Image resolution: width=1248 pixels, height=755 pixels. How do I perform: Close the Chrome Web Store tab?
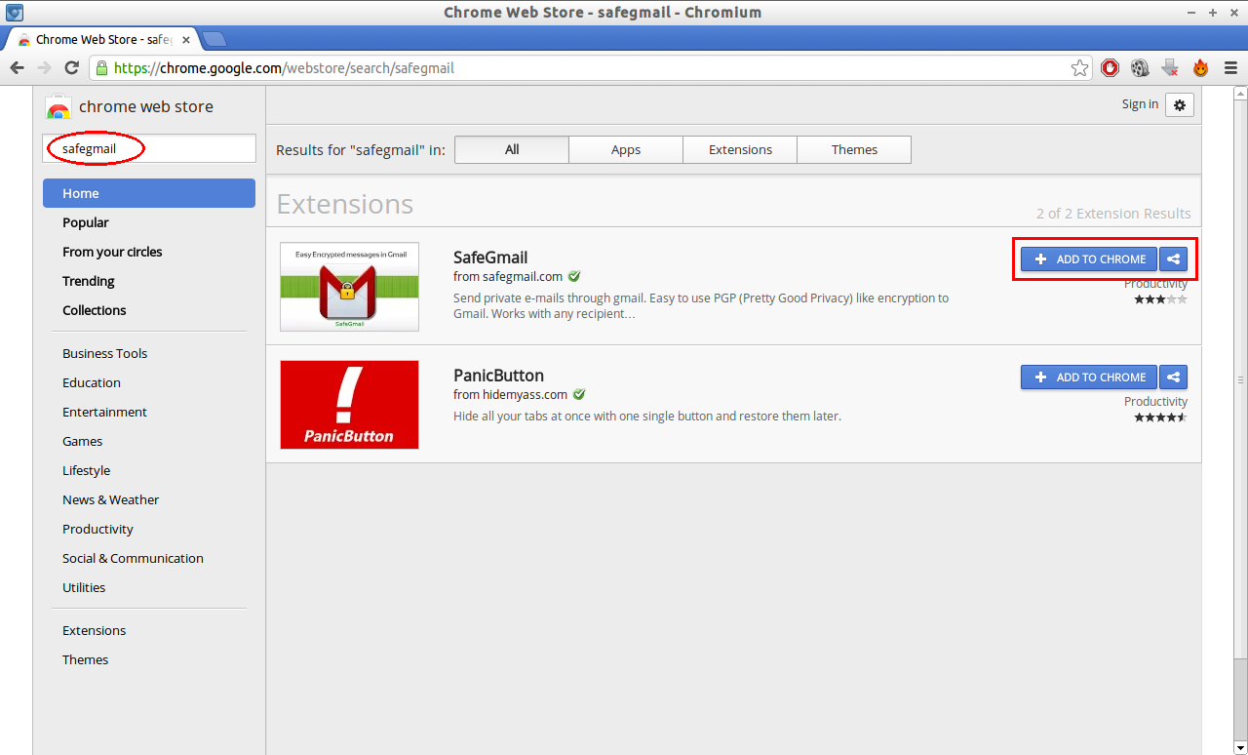coord(186,40)
